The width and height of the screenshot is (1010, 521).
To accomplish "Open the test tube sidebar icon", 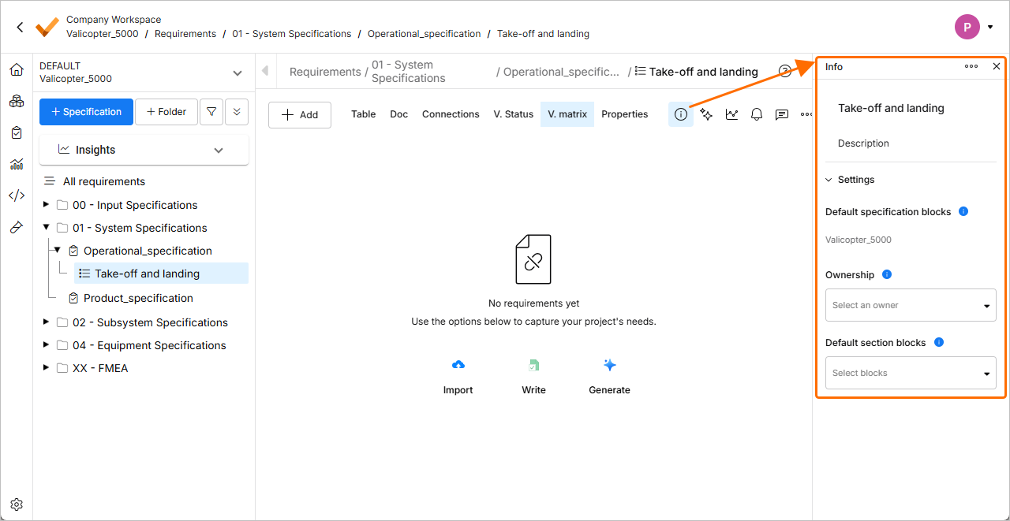I will pyautogui.click(x=17, y=227).
